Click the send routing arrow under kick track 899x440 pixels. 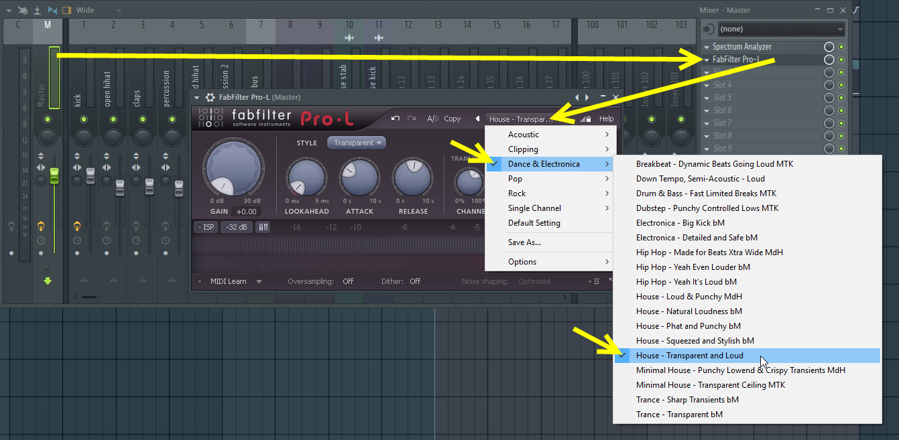click(83, 280)
